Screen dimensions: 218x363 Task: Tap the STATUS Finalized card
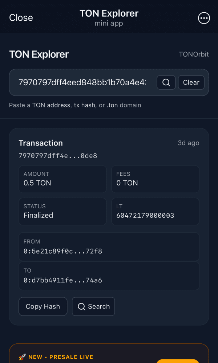pos(62,211)
